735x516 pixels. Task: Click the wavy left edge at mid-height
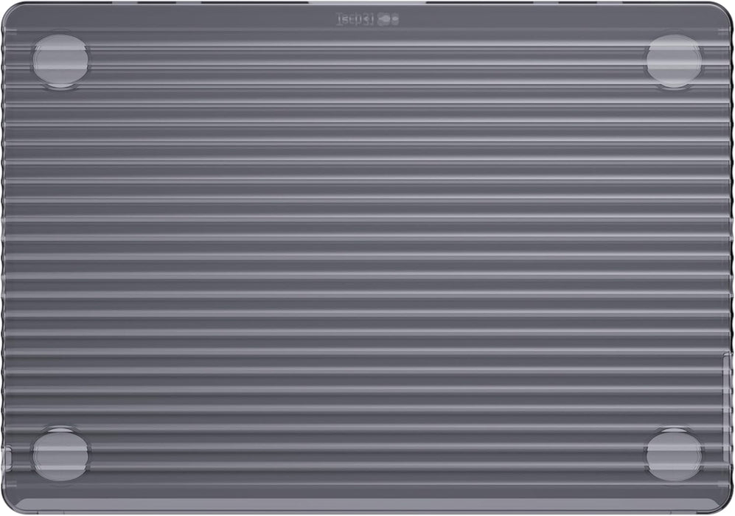4,258
